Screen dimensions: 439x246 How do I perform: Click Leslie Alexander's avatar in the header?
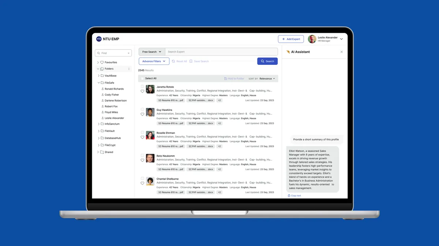click(312, 39)
